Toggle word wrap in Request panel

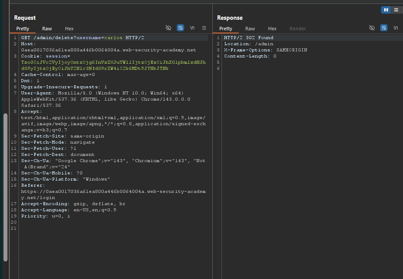click(181, 28)
